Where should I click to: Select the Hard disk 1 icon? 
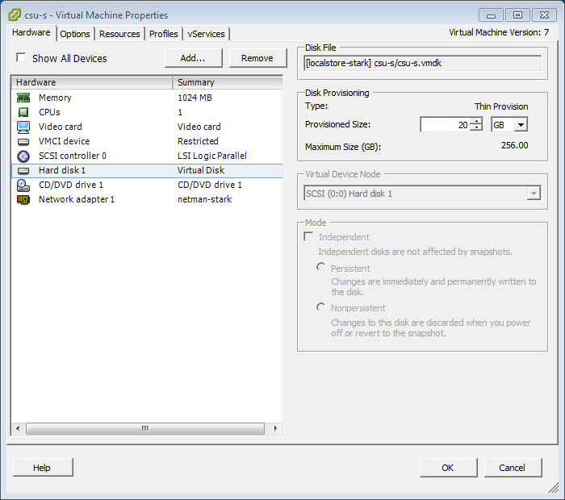[x=23, y=170]
